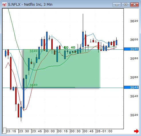
Task: Click the window title S.NFLX - Netflix Inc, 3 Min
Action: [30, 5]
